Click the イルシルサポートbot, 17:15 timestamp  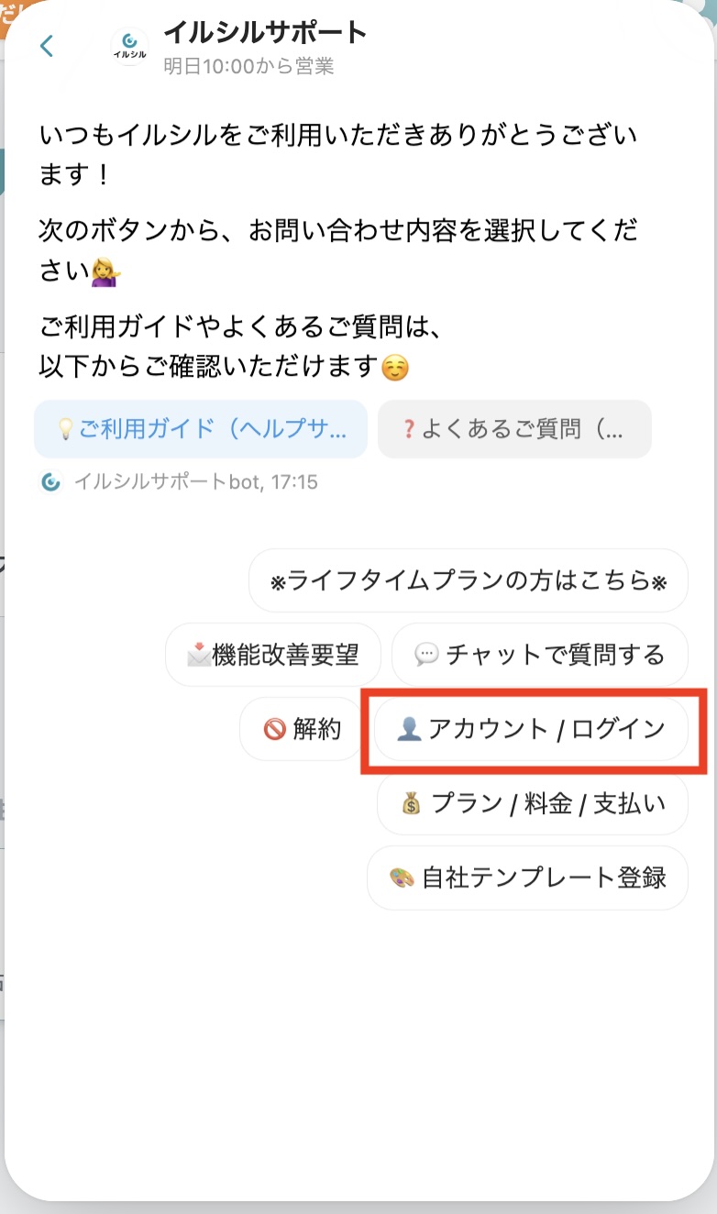click(196, 481)
